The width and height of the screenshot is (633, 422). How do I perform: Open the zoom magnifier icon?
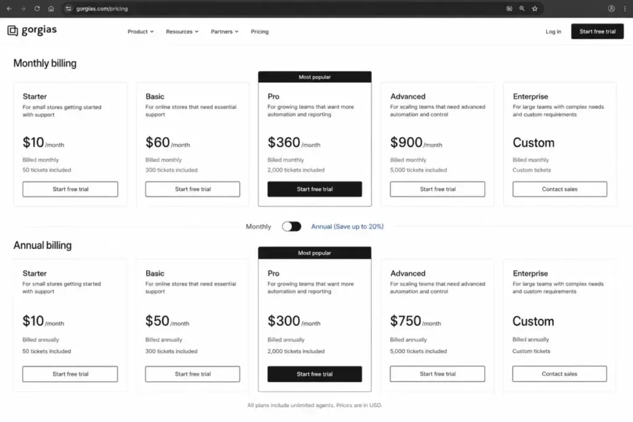click(522, 9)
